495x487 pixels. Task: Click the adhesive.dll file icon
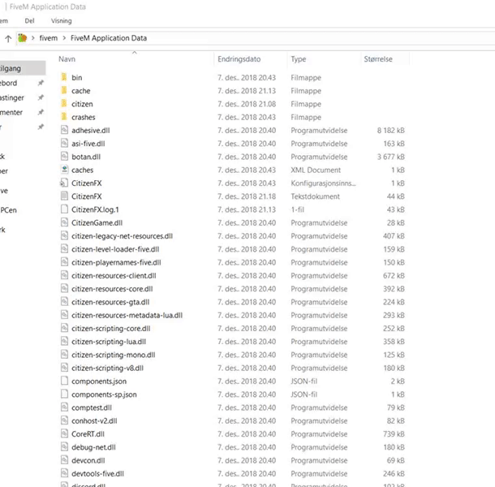pyautogui.click(x=64, y=130)
